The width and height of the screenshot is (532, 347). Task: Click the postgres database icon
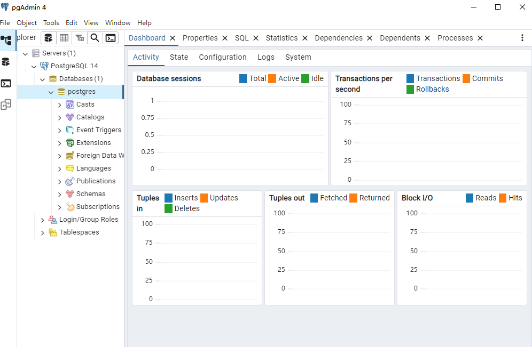[61, 92]
